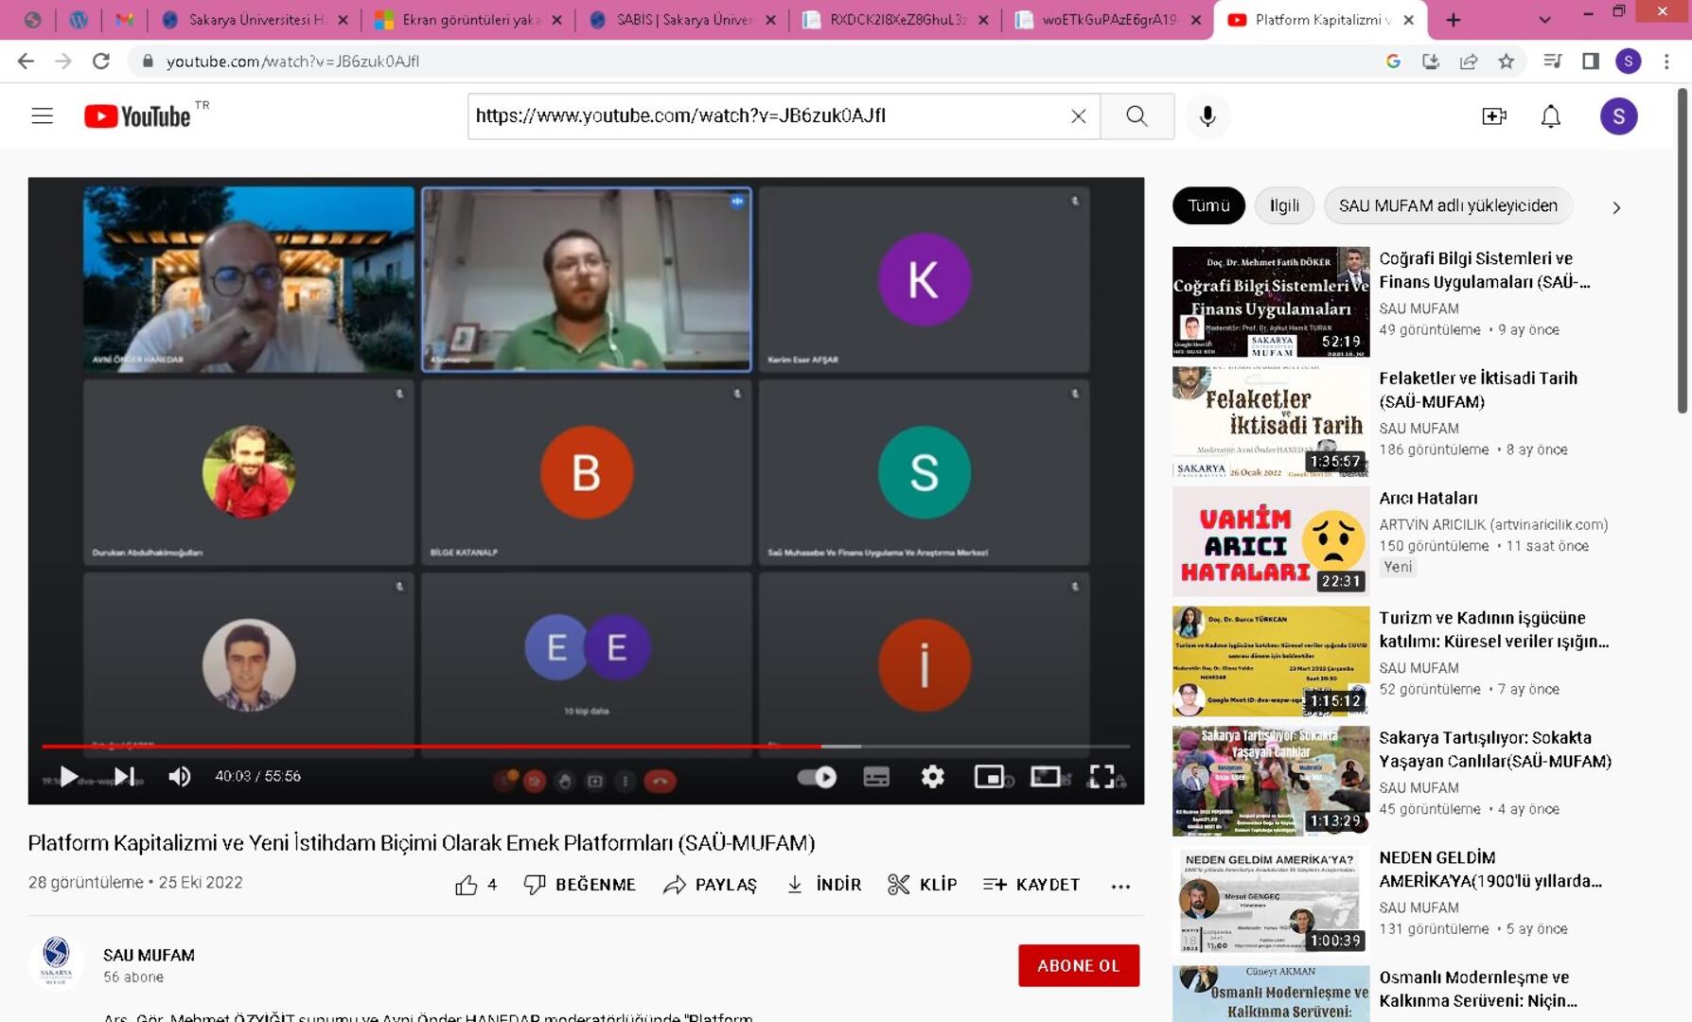Go back in browser history
Image resolution: width=1692 pixels, height=1022 pixels.
(x=26, y=62)
